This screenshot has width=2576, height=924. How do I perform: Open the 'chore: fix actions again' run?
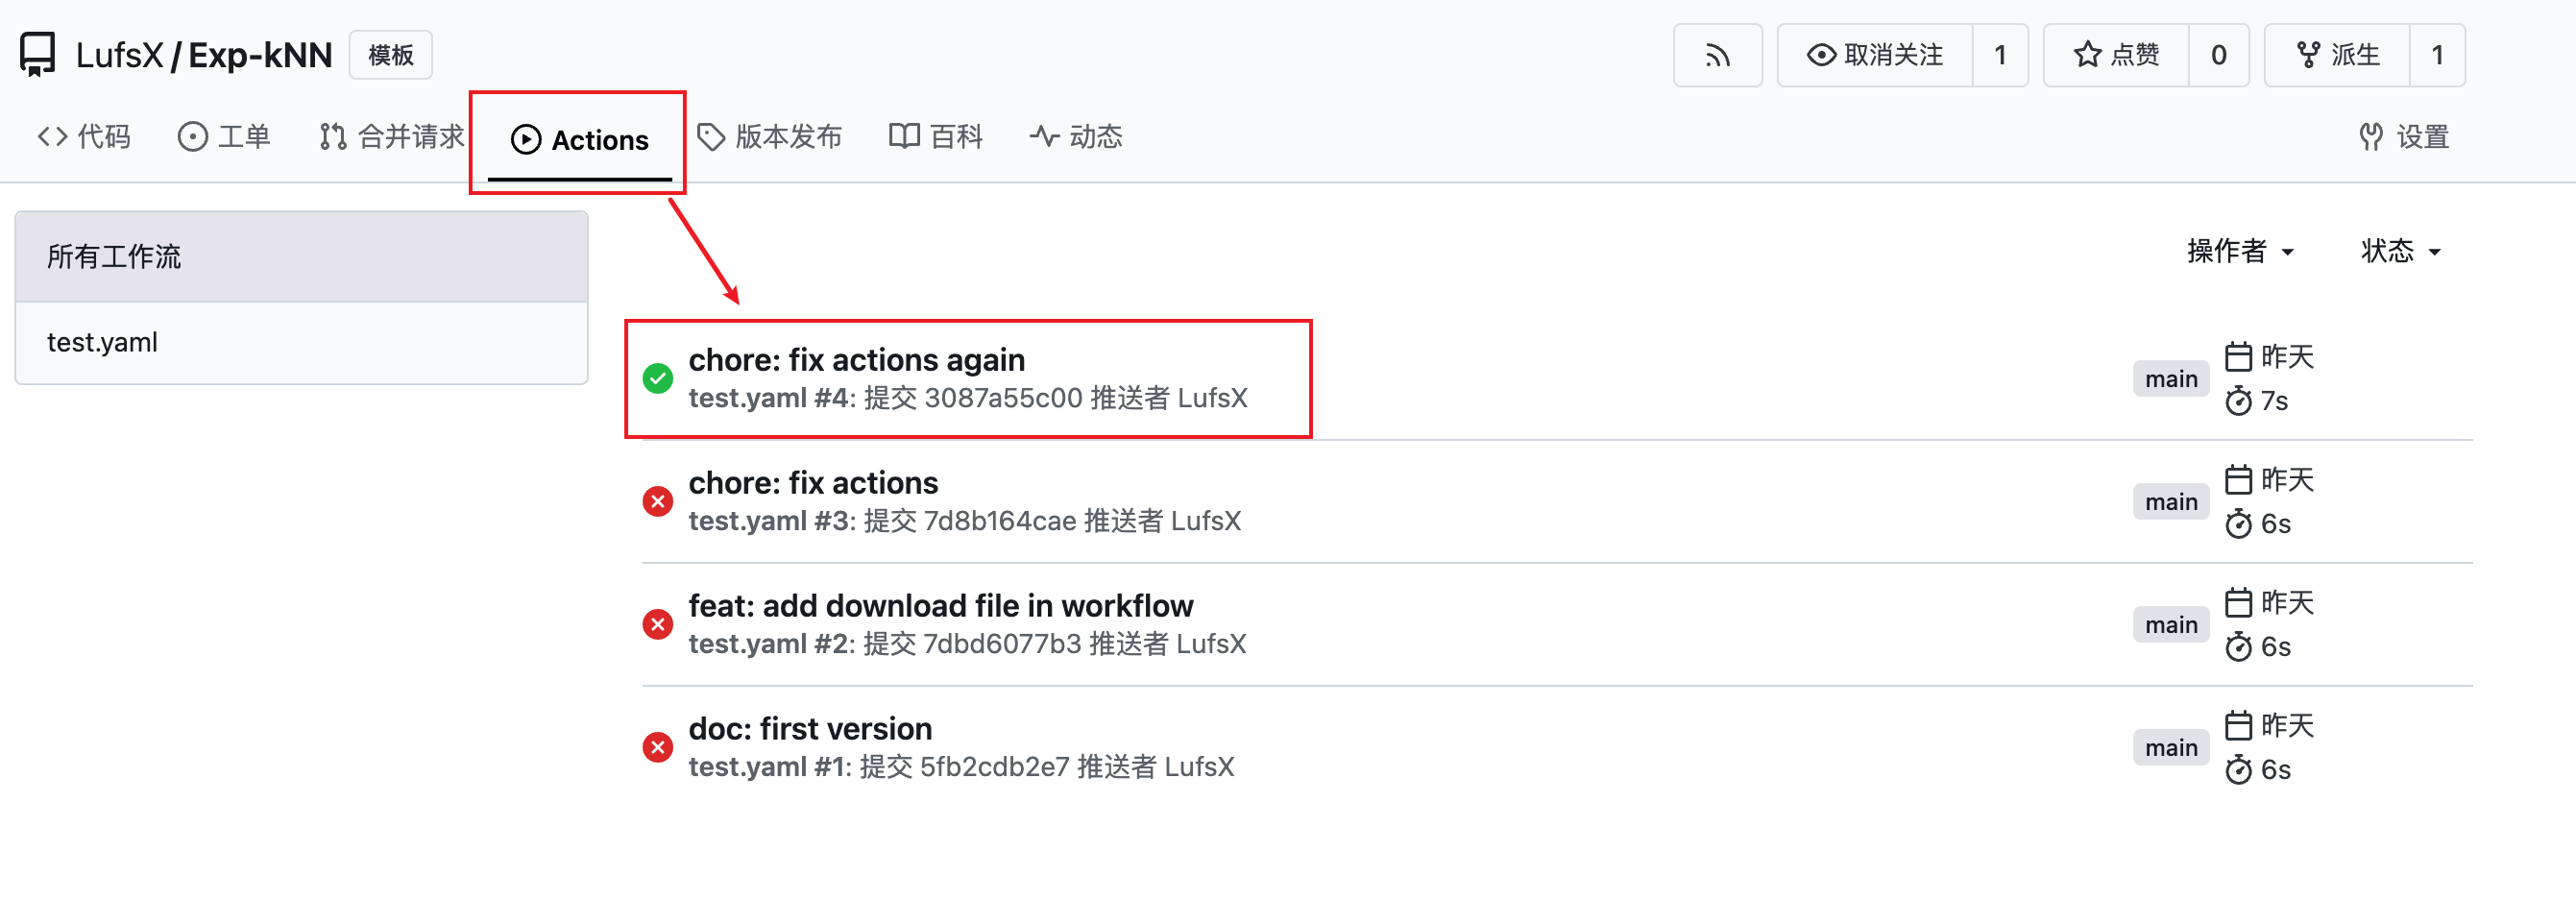(x=857, y=360)
